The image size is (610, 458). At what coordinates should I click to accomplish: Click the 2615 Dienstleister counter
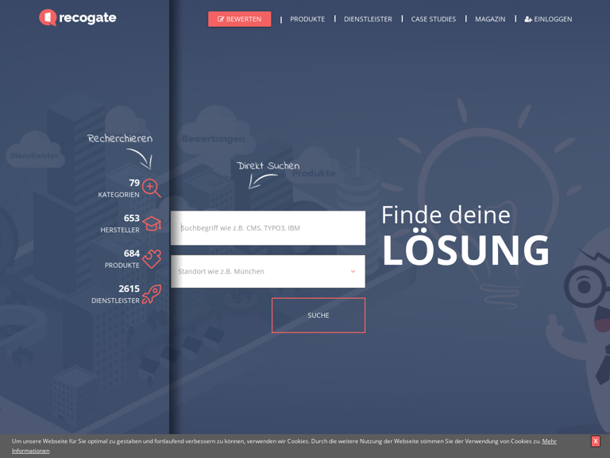point(116,294)
